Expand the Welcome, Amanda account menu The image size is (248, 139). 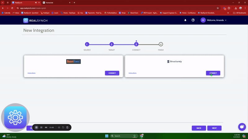pos(216,20)
